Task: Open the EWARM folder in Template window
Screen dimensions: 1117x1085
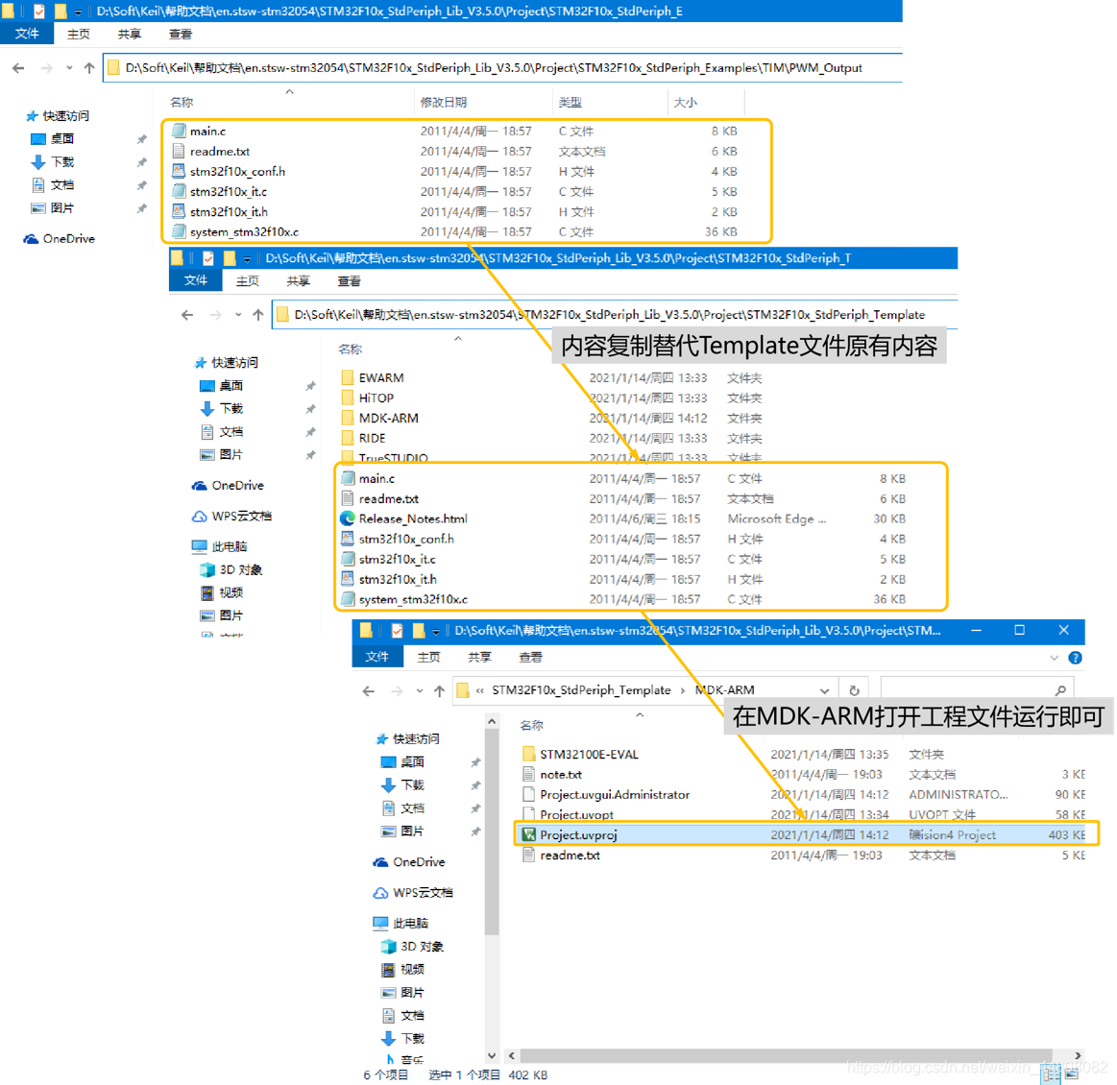Action: 380,377
